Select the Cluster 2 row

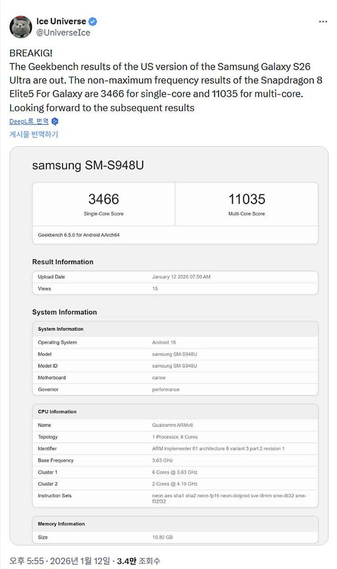click(x=175, y=484)
